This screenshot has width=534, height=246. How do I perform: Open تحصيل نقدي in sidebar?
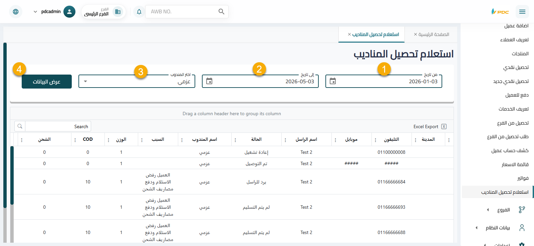pos(516,67)
